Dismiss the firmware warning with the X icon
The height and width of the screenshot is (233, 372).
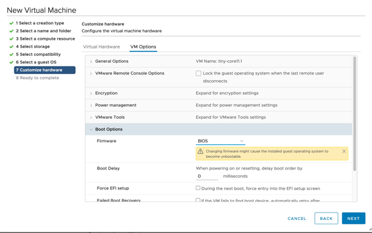344,151
